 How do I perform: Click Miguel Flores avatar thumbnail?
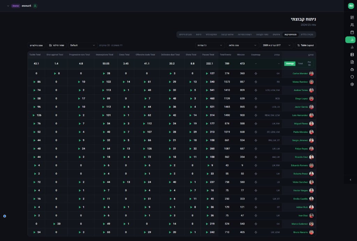click(311, 124)
